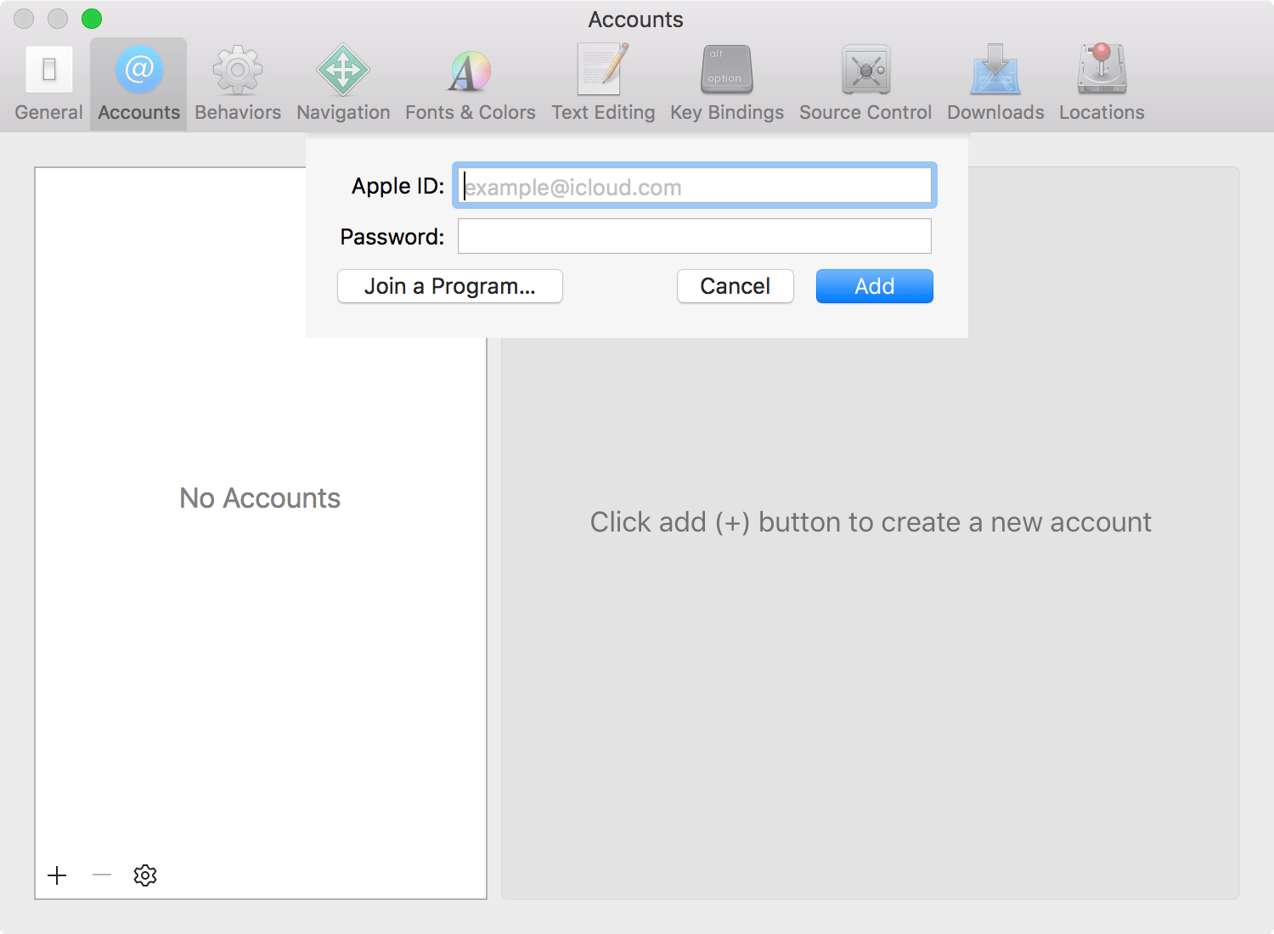1274x934 pixels.
Task: Select the Key Bindings preferences icon
Action: (726, 81)
